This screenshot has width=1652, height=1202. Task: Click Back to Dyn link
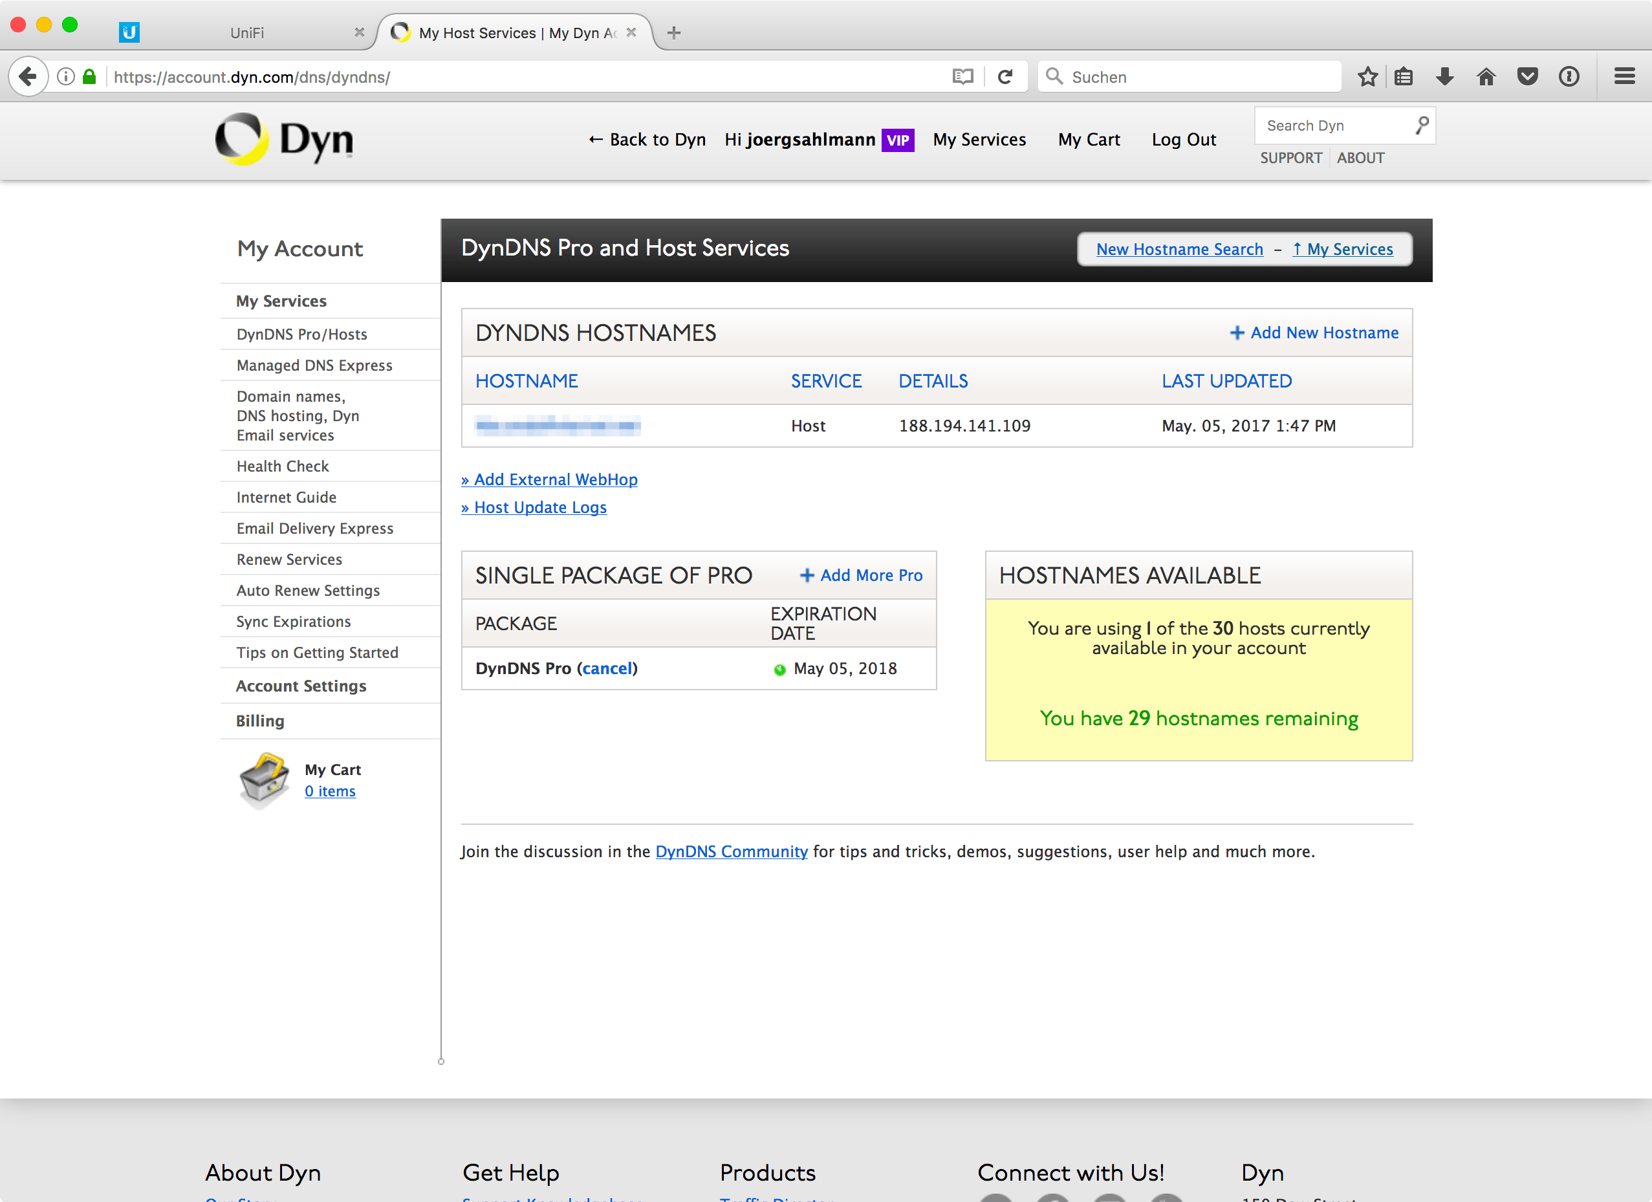[x=647, y=139]
